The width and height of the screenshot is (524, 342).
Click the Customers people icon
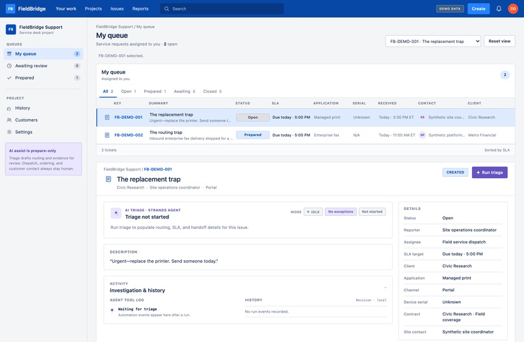pos(9,120)
